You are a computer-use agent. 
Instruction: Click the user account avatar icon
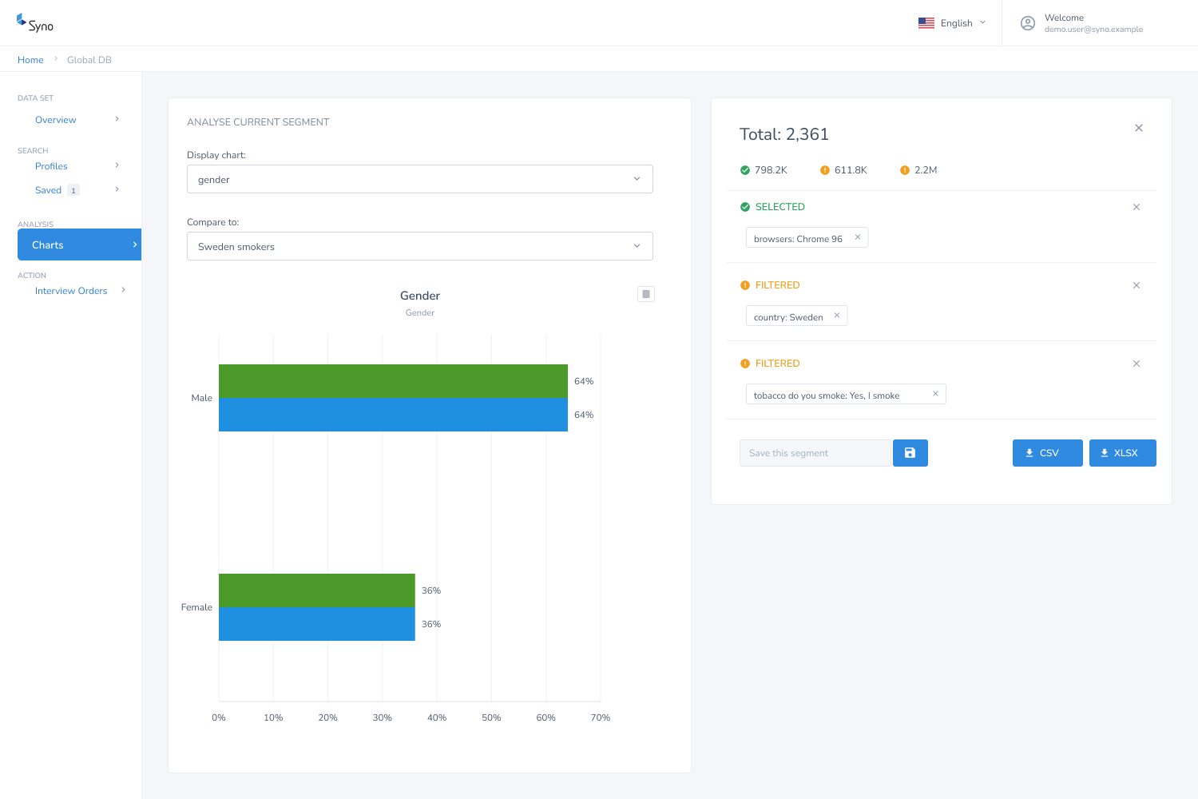(x=1028, y=23)
